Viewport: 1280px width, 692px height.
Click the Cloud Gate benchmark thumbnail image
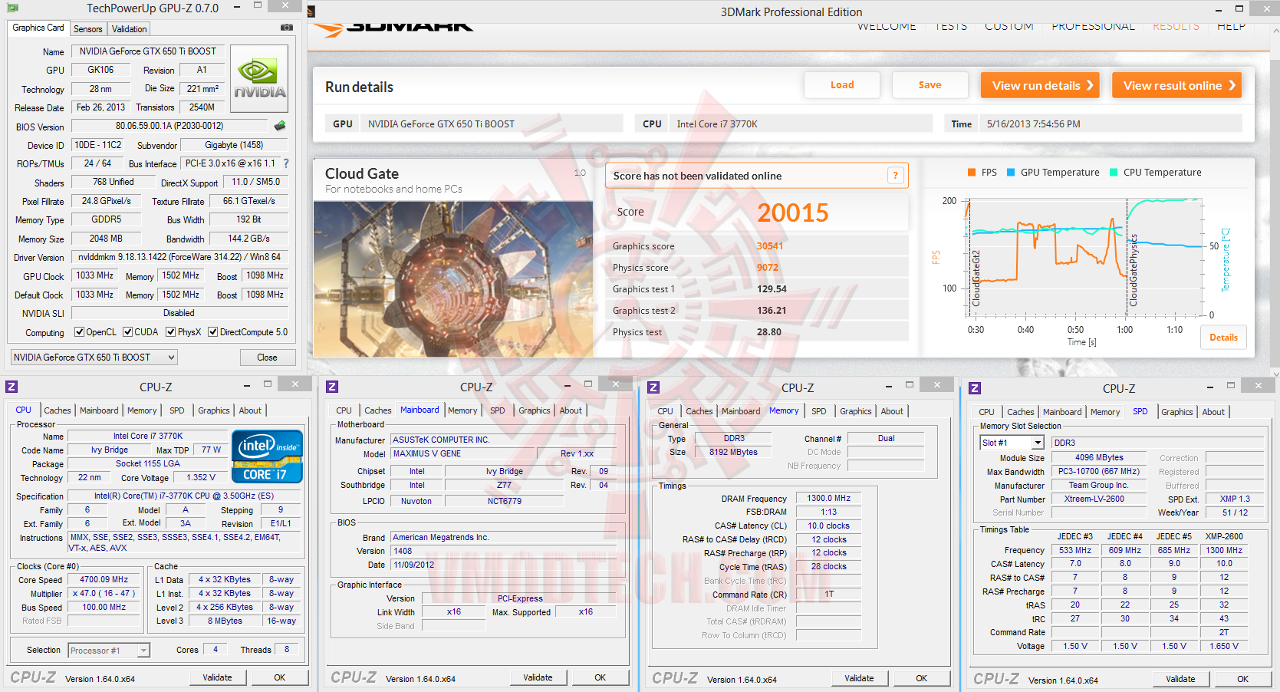pos(453,279)
